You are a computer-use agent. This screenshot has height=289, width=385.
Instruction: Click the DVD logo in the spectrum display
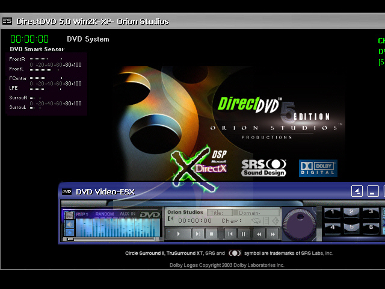[150, 215]
